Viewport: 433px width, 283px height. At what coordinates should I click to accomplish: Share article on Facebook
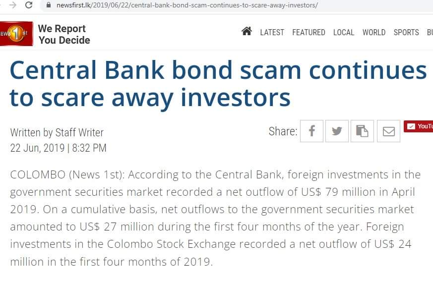click(x=311, y=131)
